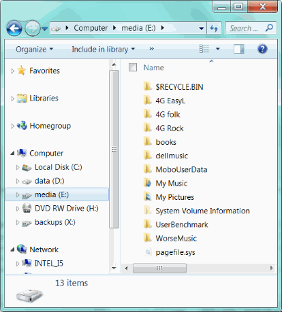
Task: Open the address bar history dropdown
Action: coord(201,29)
